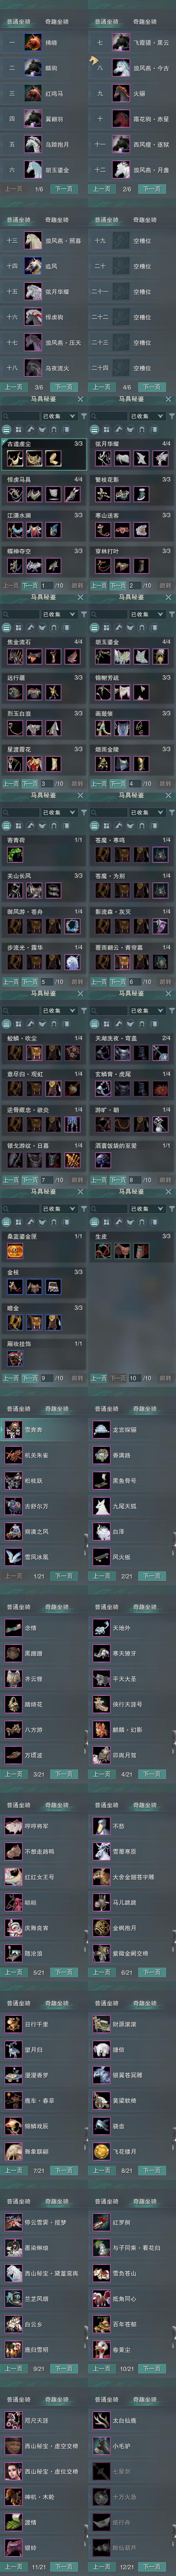Select the 古道虚尘 harness set row
This screenshot has width=176, height=2576.
tap(44, 456)
